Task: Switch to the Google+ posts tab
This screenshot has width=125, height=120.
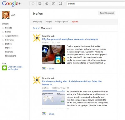Action: 62,22
